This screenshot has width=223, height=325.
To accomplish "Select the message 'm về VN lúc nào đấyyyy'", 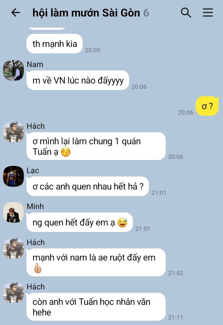I will pyautogui.click(x=78, y=80).
